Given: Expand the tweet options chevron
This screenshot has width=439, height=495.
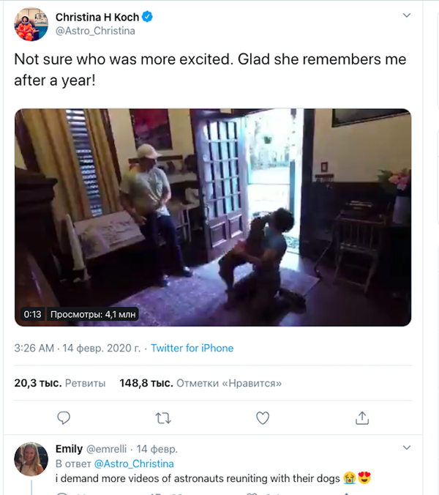Looking at the screenshot, I should (x=407, y=16).
